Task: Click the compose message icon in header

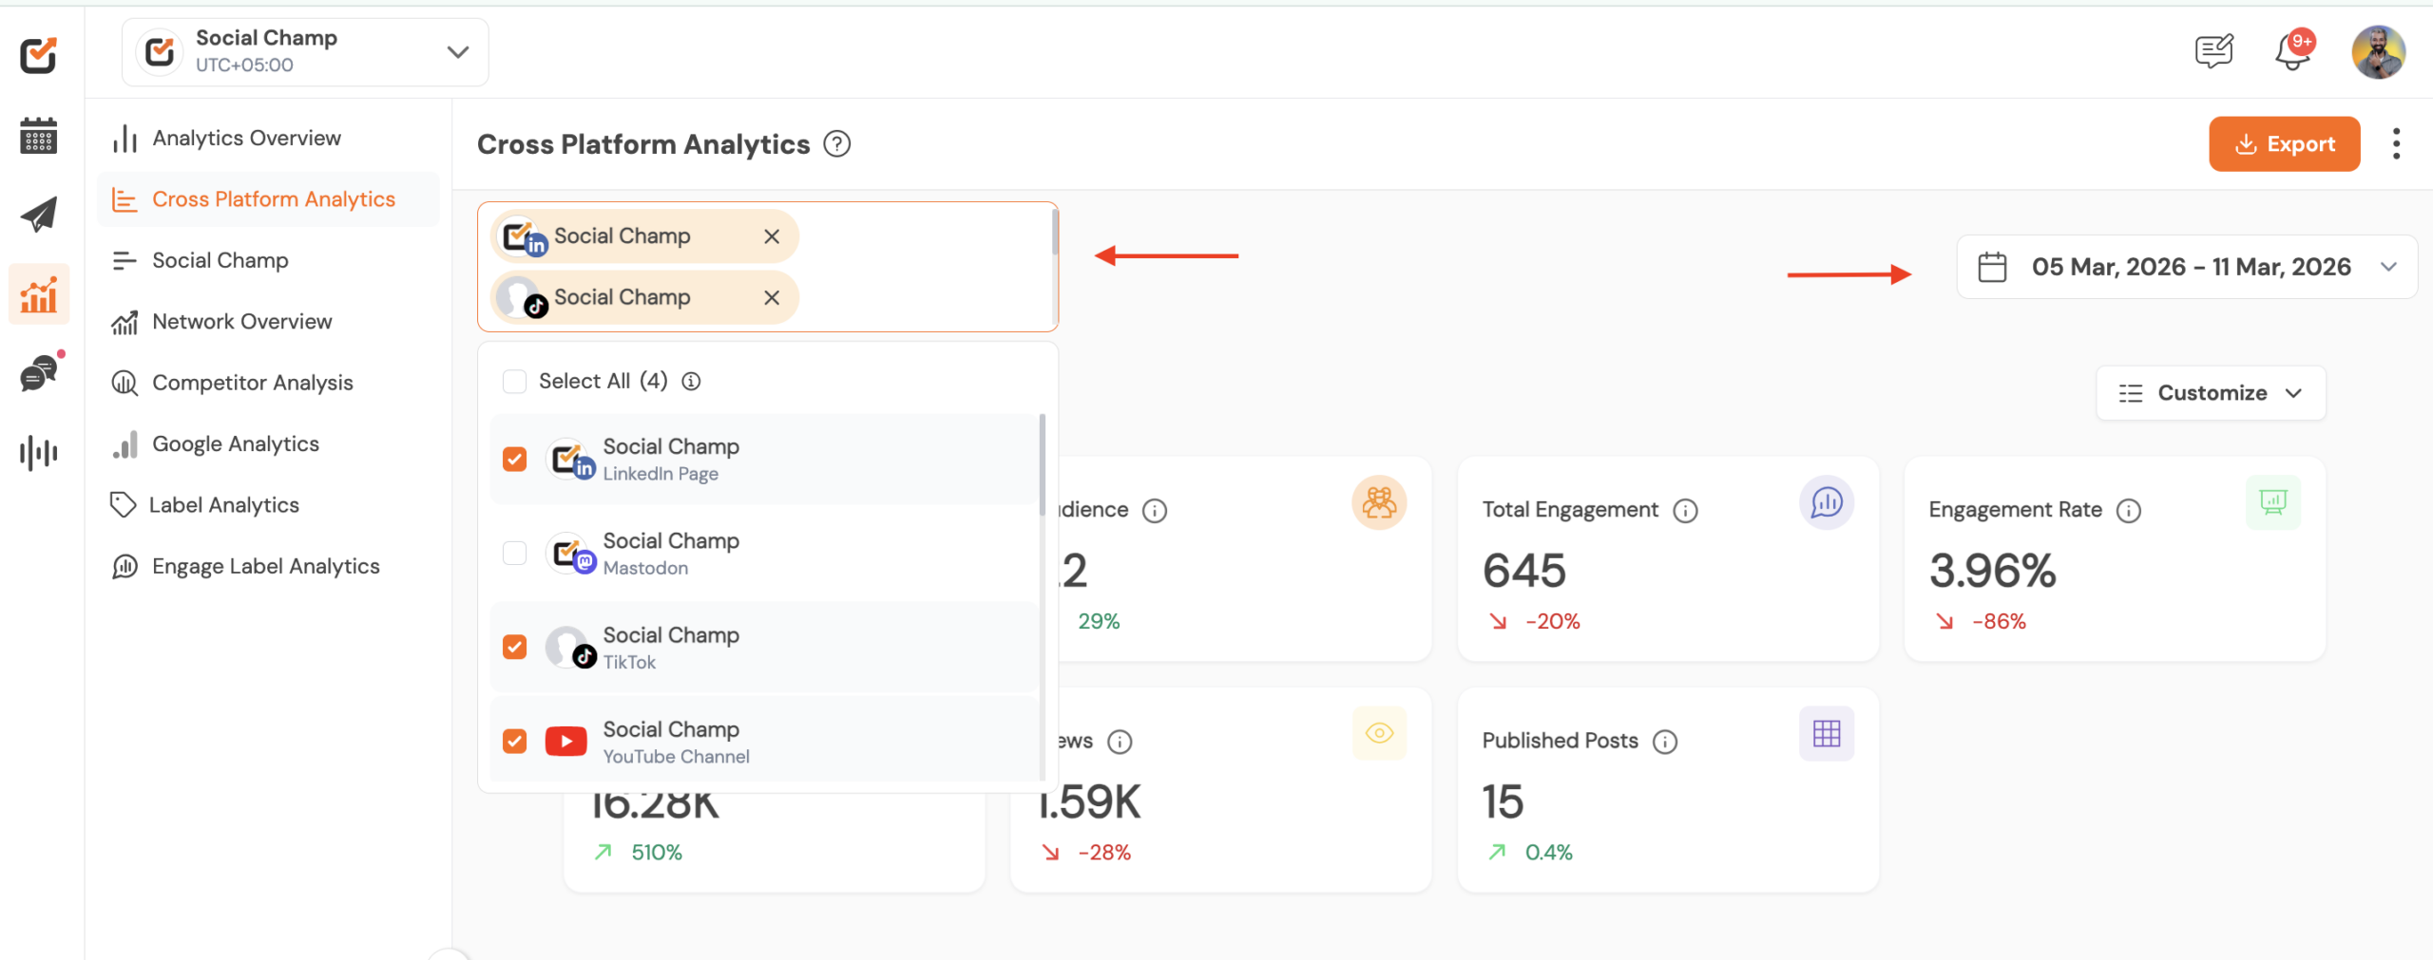Action: (x=2213, y=52)
